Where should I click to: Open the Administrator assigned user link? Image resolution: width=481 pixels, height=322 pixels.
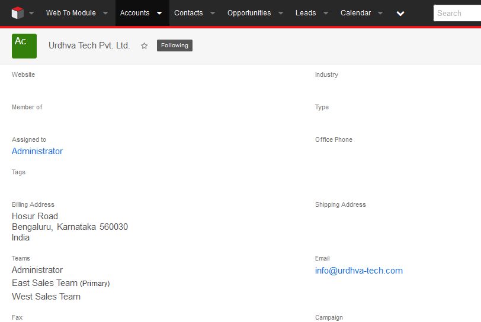[37, 151]
